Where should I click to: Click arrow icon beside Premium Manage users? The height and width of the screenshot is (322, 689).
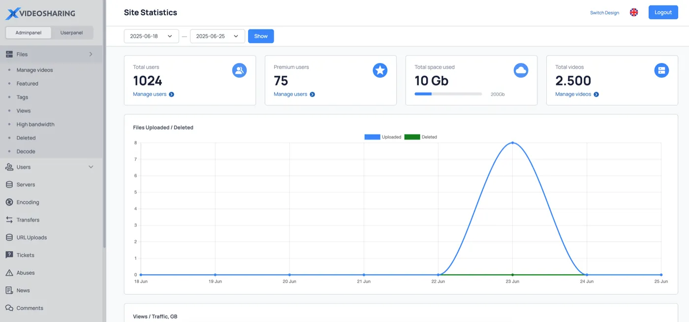(313, 95)
